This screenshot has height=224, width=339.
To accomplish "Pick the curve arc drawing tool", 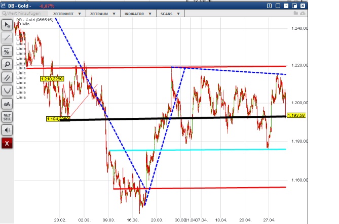I will [x=7, y=91].
